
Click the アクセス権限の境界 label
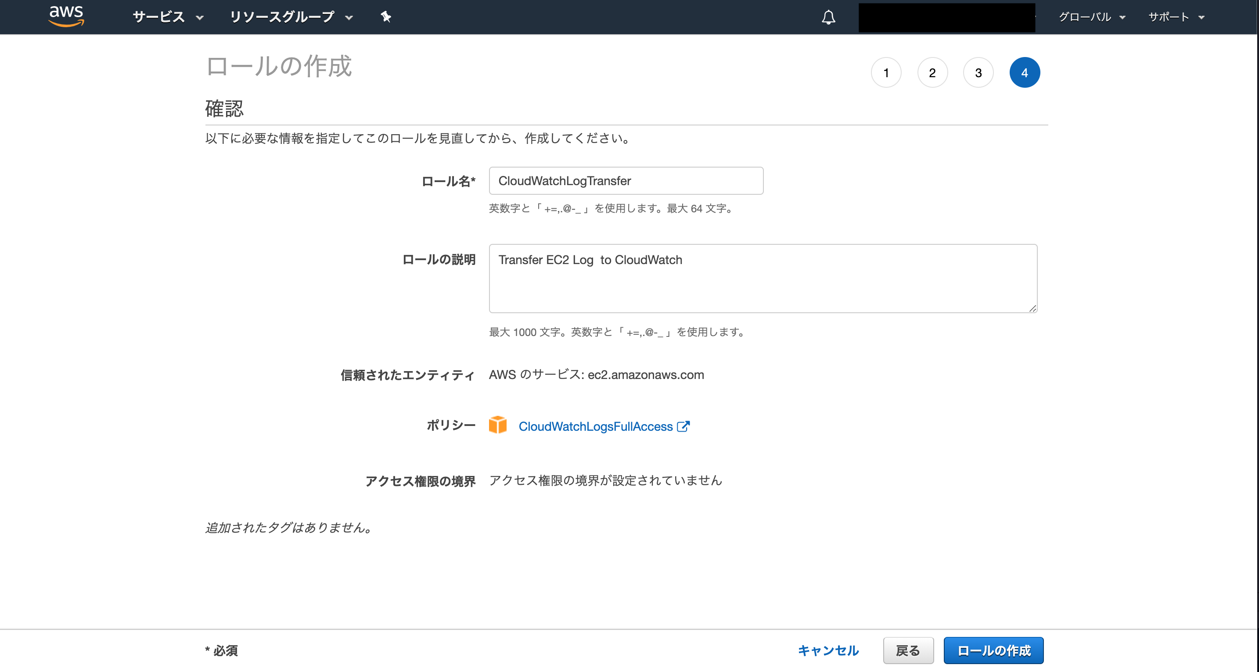coord(420,481)
